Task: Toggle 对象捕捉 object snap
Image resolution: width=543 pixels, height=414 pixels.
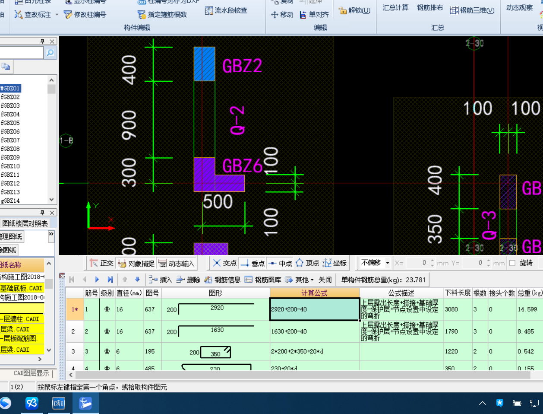Action: coord(136,263)
